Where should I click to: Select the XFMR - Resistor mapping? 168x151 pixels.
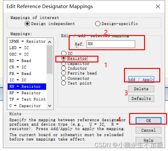click(x=27, y=41)
